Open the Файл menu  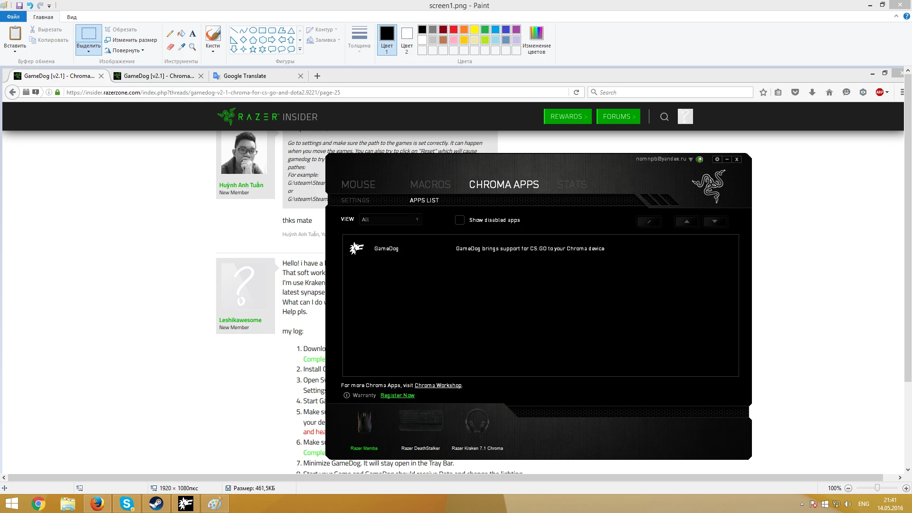click(13, 17)
